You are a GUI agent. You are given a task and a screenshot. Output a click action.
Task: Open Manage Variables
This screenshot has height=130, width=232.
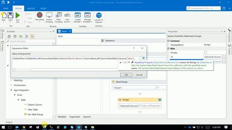tap(87, 17)
